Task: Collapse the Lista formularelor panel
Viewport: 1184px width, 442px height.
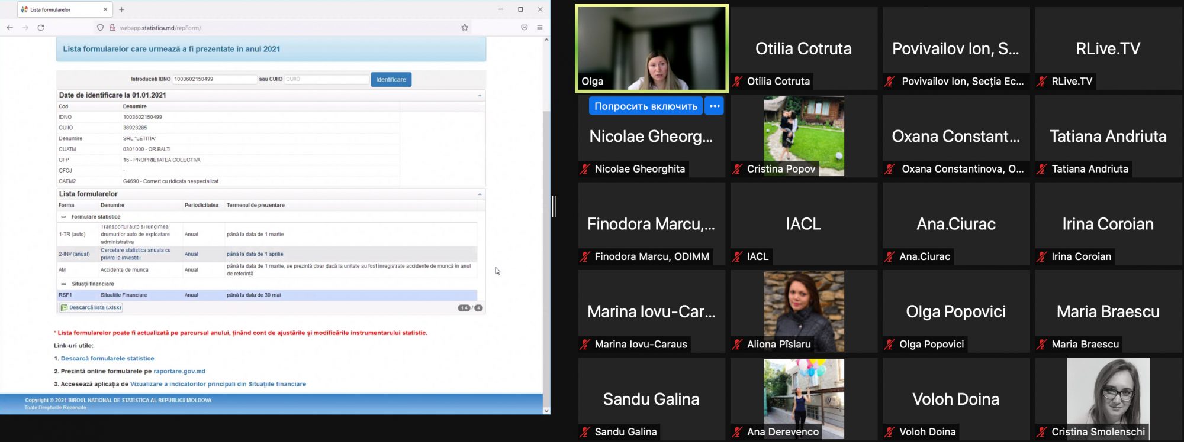Action: pos(479,194)
